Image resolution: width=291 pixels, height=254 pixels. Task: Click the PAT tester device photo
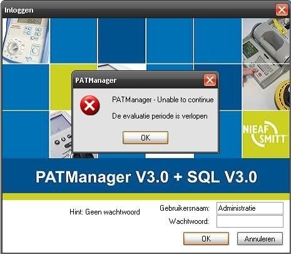pos(266,64)
